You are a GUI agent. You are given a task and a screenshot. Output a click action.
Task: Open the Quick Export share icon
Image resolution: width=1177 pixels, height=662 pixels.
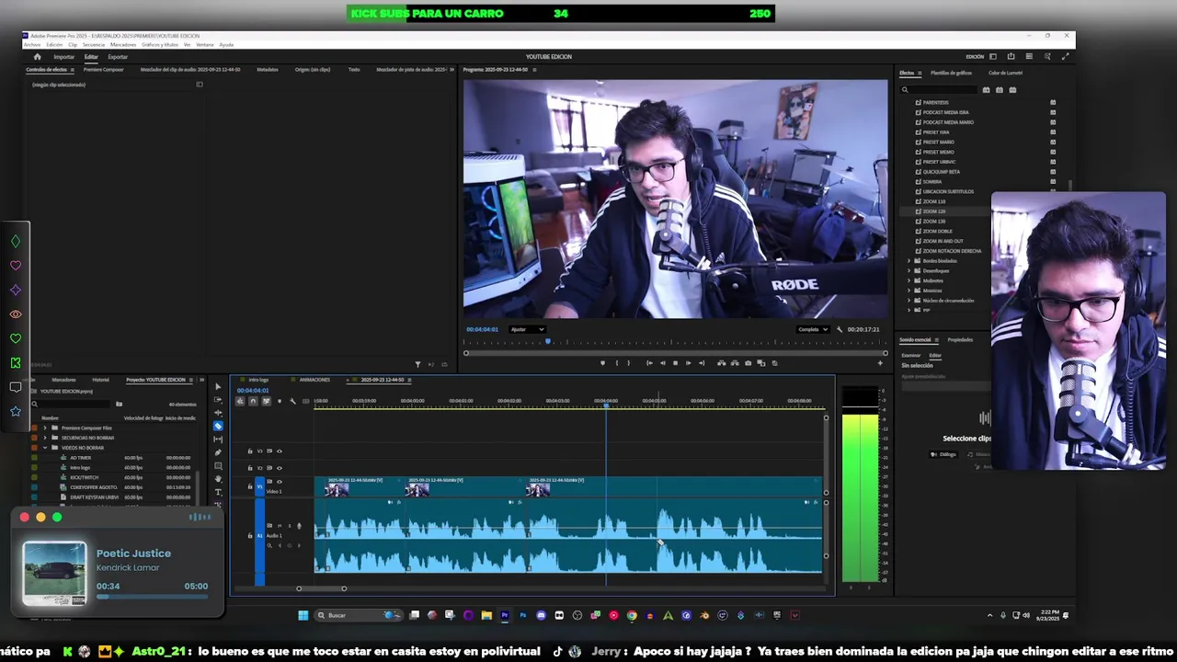click(x=1011, y=56)
